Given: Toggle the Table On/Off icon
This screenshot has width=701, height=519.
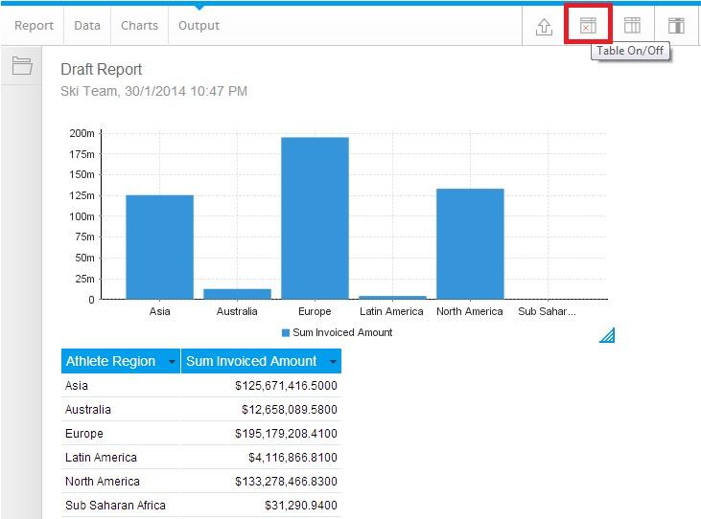Looking at the screenshot, I should 588,26.
